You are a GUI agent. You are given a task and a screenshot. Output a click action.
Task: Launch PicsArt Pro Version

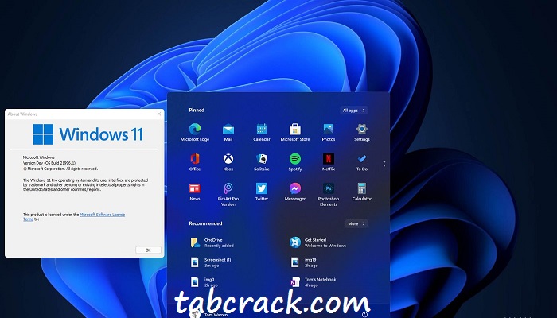[228, 195]
